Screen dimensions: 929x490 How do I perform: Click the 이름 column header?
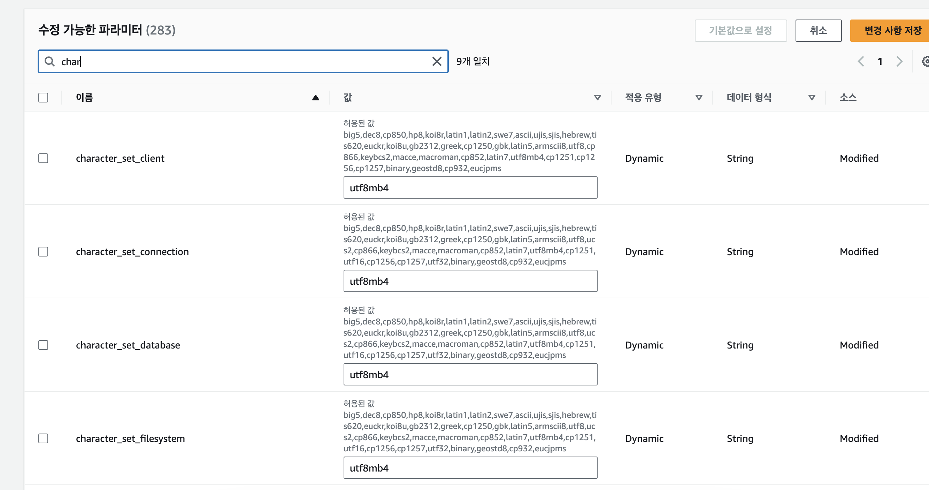tap(84, 98)
